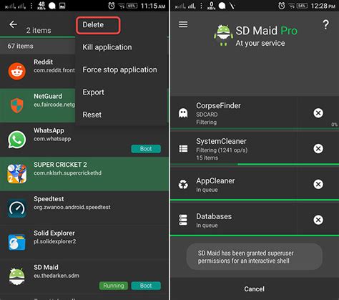Cancel the Databases task with X

click(318, 220)
